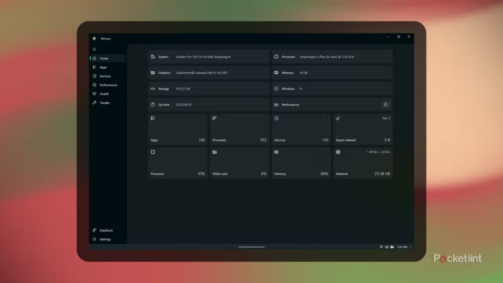This screenshot has height=283, width=503.
Task: Open the Memory tile showing 89%
Action: click(301, 163)
